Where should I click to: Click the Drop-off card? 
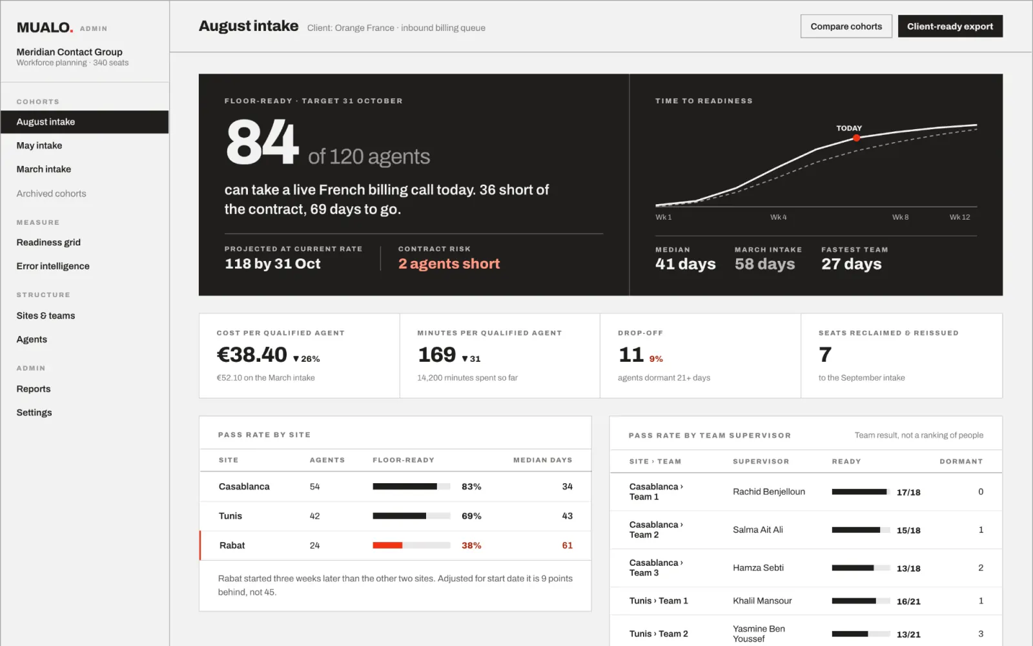(701, 356)
